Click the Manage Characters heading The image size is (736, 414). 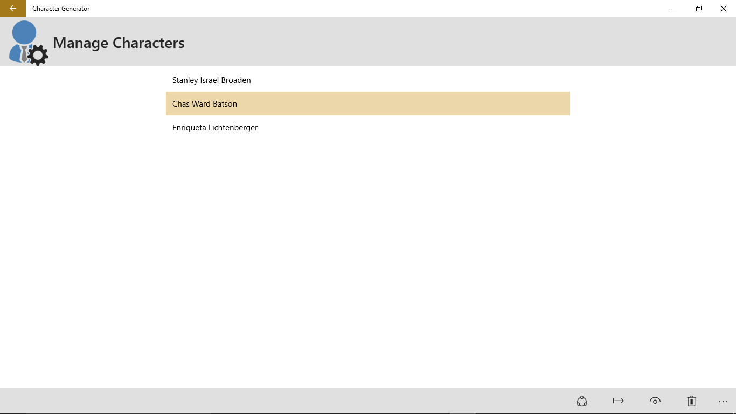coord(119,43)
